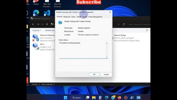Refresh the Network Connections window
177x100 pixels.
pos(124,24)
